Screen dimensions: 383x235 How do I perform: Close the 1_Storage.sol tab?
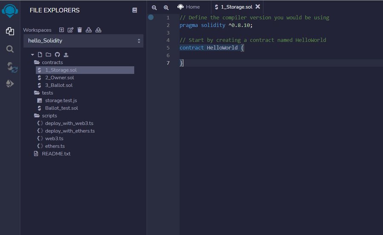coord(258,7)
